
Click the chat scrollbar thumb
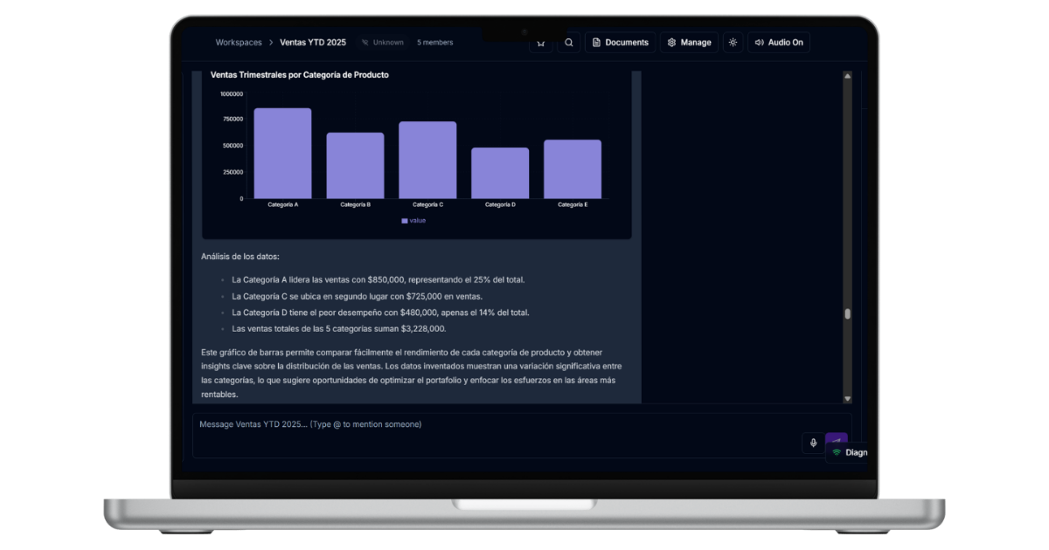(847, 314)
